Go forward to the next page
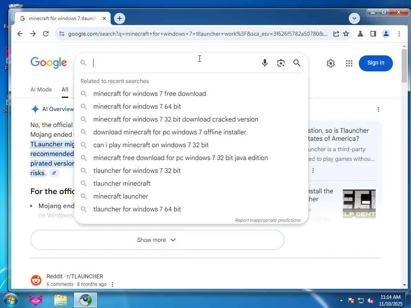 [x=33, y=34]
